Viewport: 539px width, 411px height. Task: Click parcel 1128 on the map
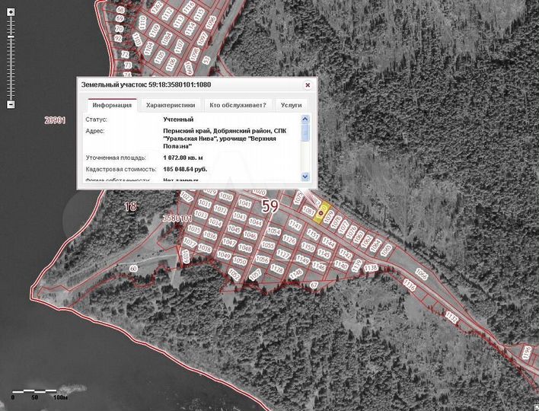pos(276,270)
